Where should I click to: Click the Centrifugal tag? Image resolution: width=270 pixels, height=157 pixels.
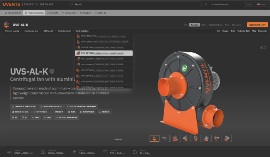click(40, 112)
